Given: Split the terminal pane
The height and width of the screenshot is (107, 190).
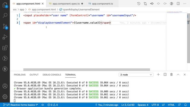Looking at the screenshot, I should click(x=165, y=75).
